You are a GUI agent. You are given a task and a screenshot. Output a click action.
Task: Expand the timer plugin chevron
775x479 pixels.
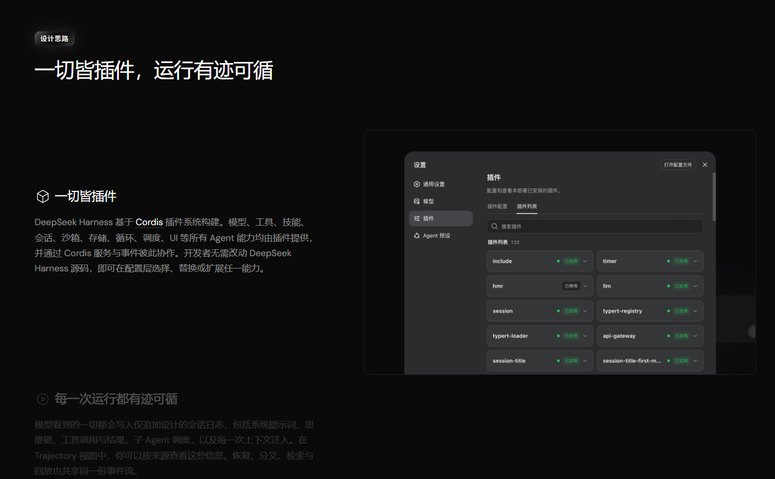point(696,261)
